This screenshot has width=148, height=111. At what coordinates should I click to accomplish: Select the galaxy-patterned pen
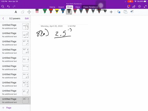click(x=93, y=11)
